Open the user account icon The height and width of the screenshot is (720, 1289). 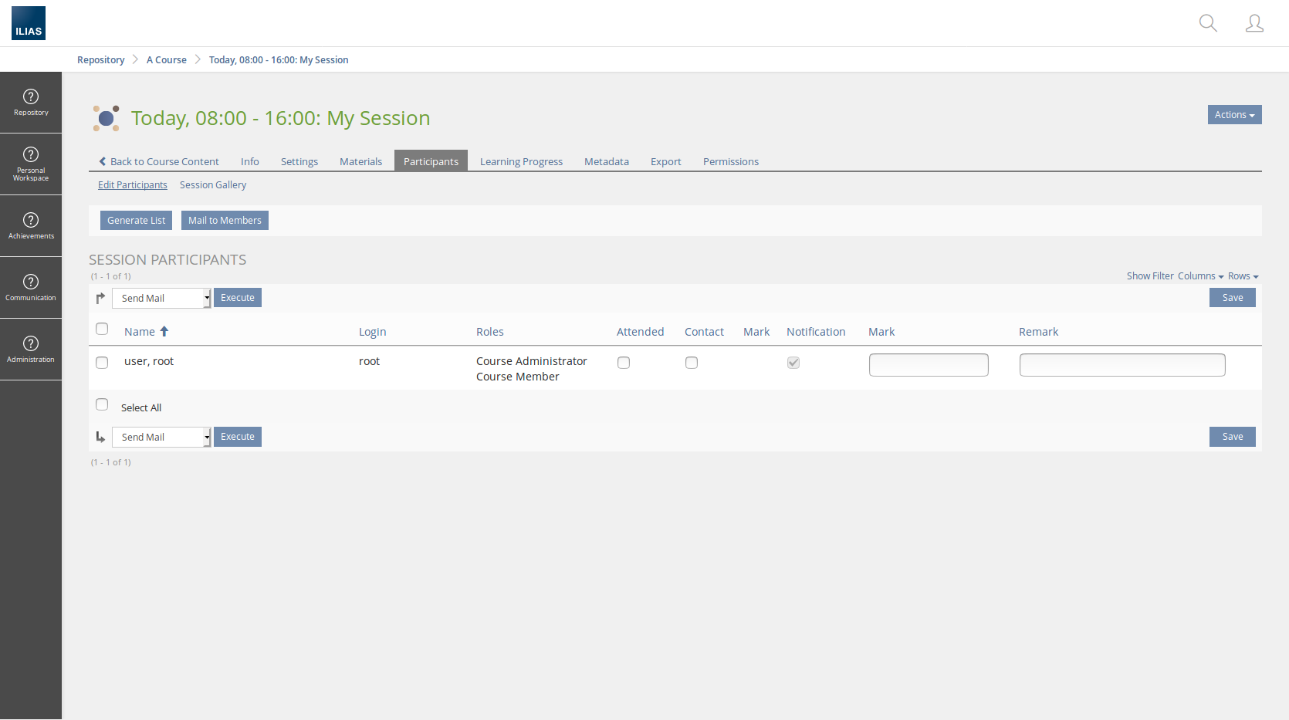[1254, 23]
